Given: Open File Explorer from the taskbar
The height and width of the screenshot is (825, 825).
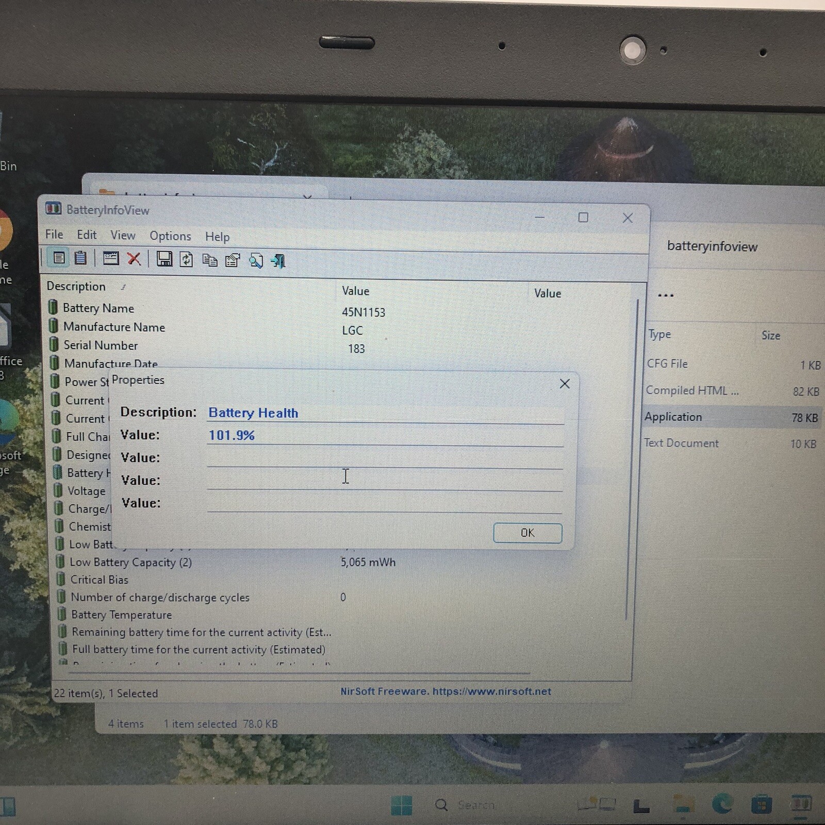Looking at the screenshot, I should tap(683, 805).
